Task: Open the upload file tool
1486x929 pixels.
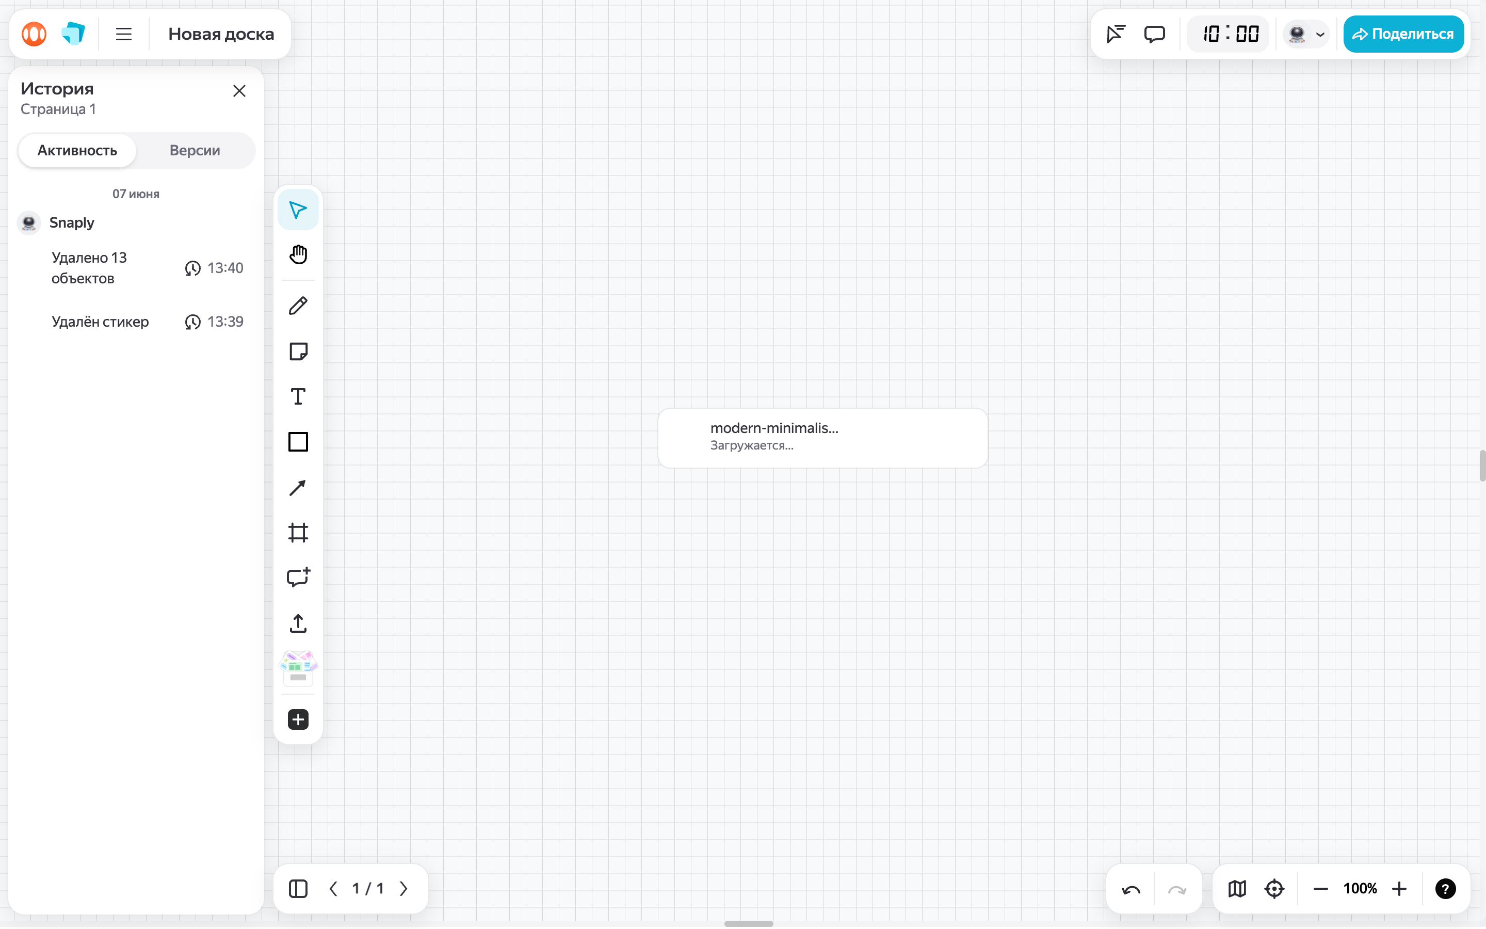Action: pos(298,623)
